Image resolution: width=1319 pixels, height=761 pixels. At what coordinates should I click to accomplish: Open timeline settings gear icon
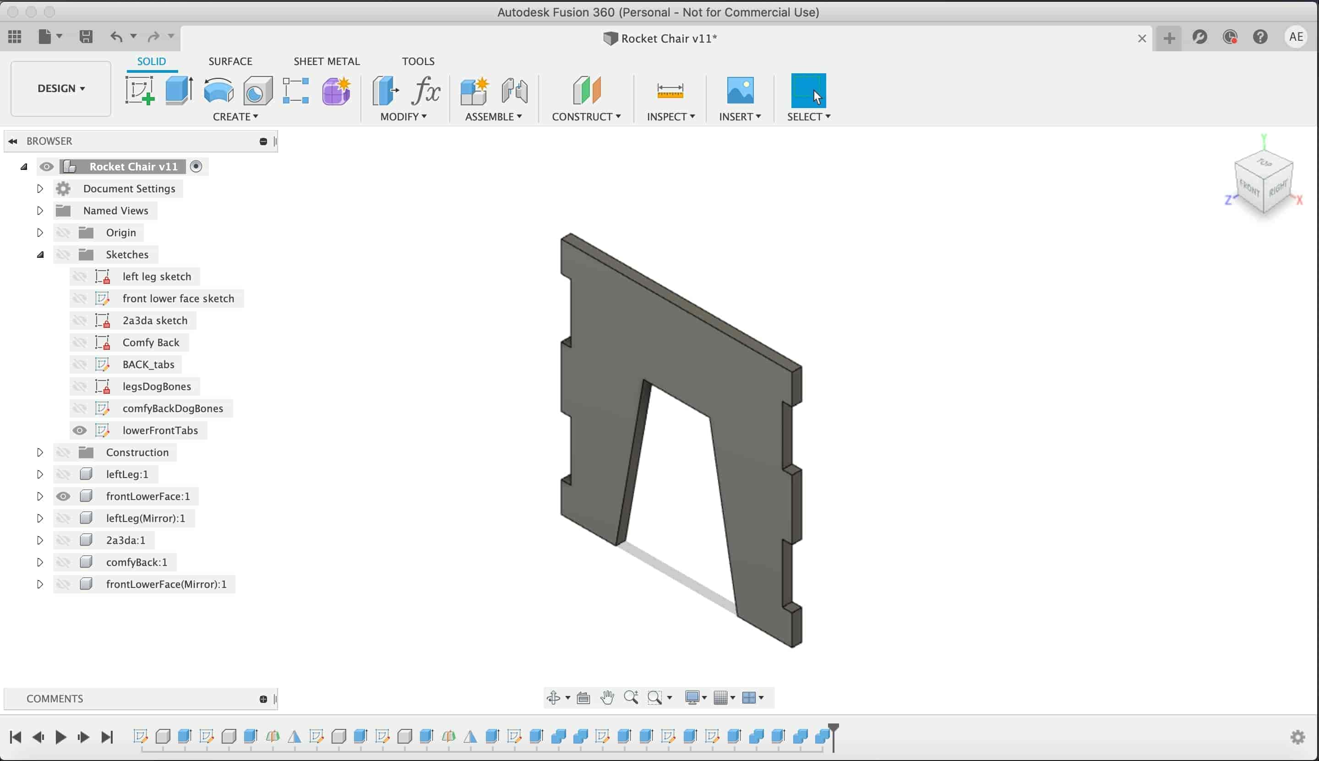point(1298,737)
